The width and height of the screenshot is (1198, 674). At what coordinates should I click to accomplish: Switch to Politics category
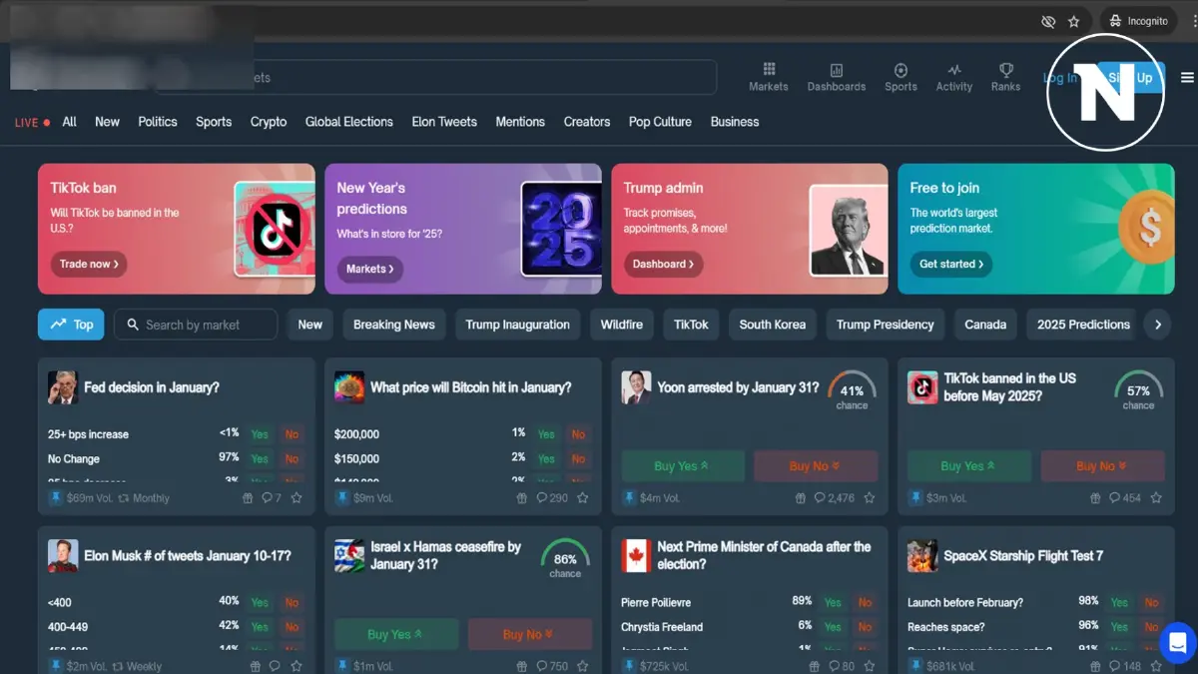coord(158,122)
